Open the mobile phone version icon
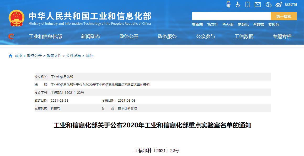Viewport: 304px width, 156px height. [x=247, y=4]
